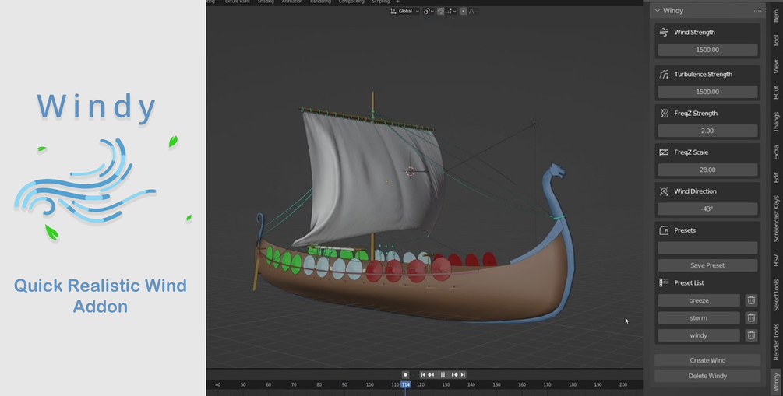Toggle auto keying record button

click(405, 374)
